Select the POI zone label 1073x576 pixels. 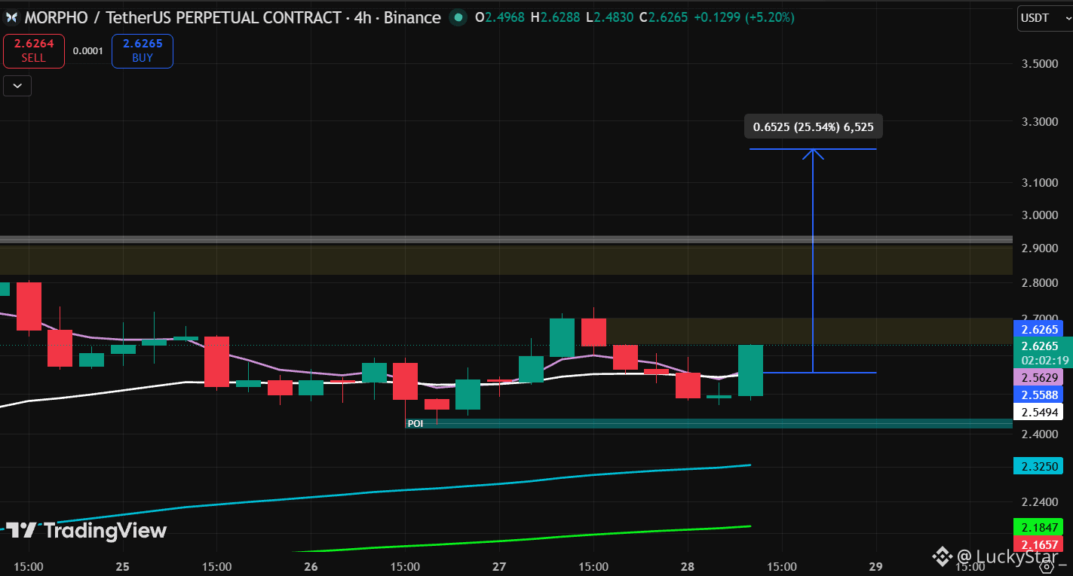point(415,424)
